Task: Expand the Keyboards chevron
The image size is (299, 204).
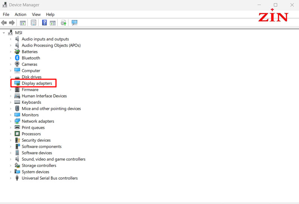Action: coord(10,102)
